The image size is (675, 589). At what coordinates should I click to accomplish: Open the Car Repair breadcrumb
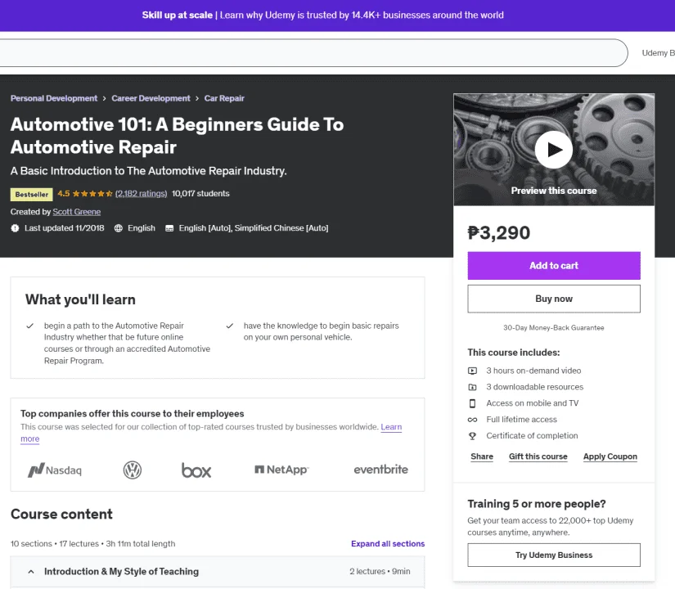pyautogui.click(x=224, y=98)
